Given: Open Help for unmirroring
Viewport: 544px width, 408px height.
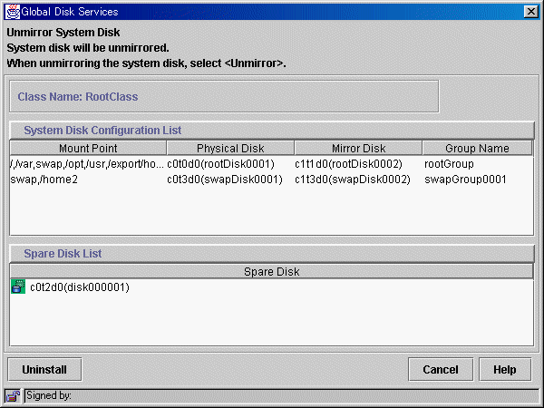Looking at the screenshot, I should coord(505,370).
